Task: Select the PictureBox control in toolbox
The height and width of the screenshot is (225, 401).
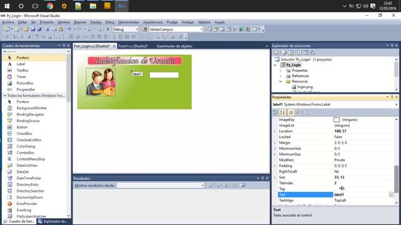Action: pos(25,83)
